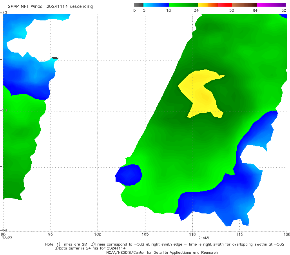The image size is (290, 255).
Task: Click the green segment of the color scale
Action: [183, 5]
